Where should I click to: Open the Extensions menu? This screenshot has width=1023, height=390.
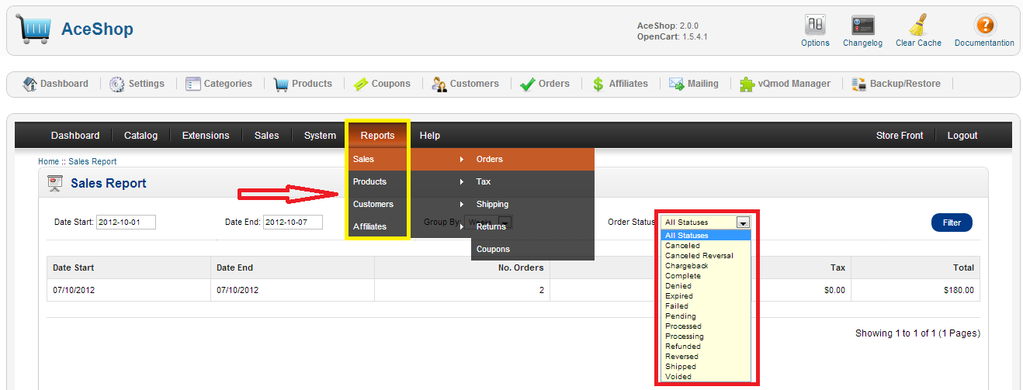pos(206,136)
